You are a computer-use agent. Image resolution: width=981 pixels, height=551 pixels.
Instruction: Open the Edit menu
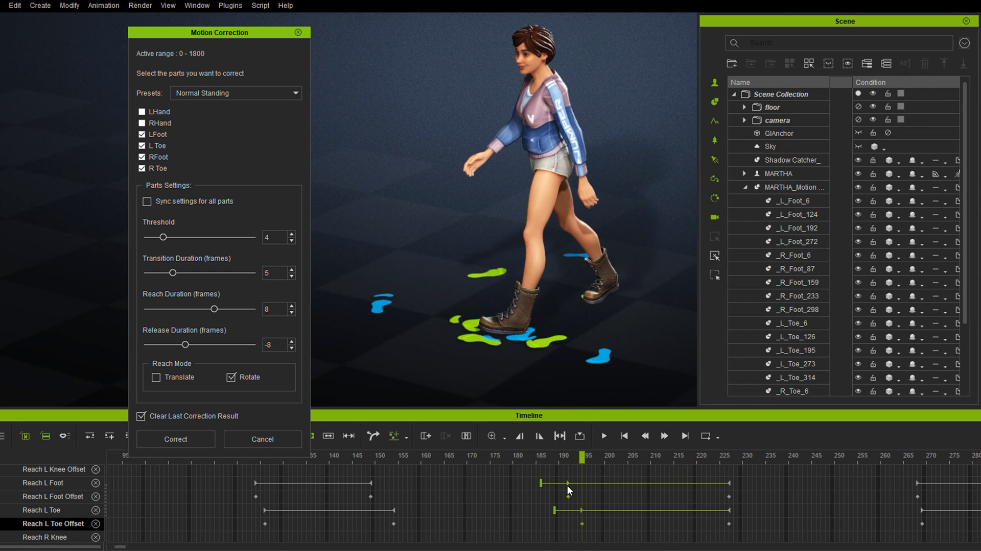pyautogui.click(x=15, y=6)
